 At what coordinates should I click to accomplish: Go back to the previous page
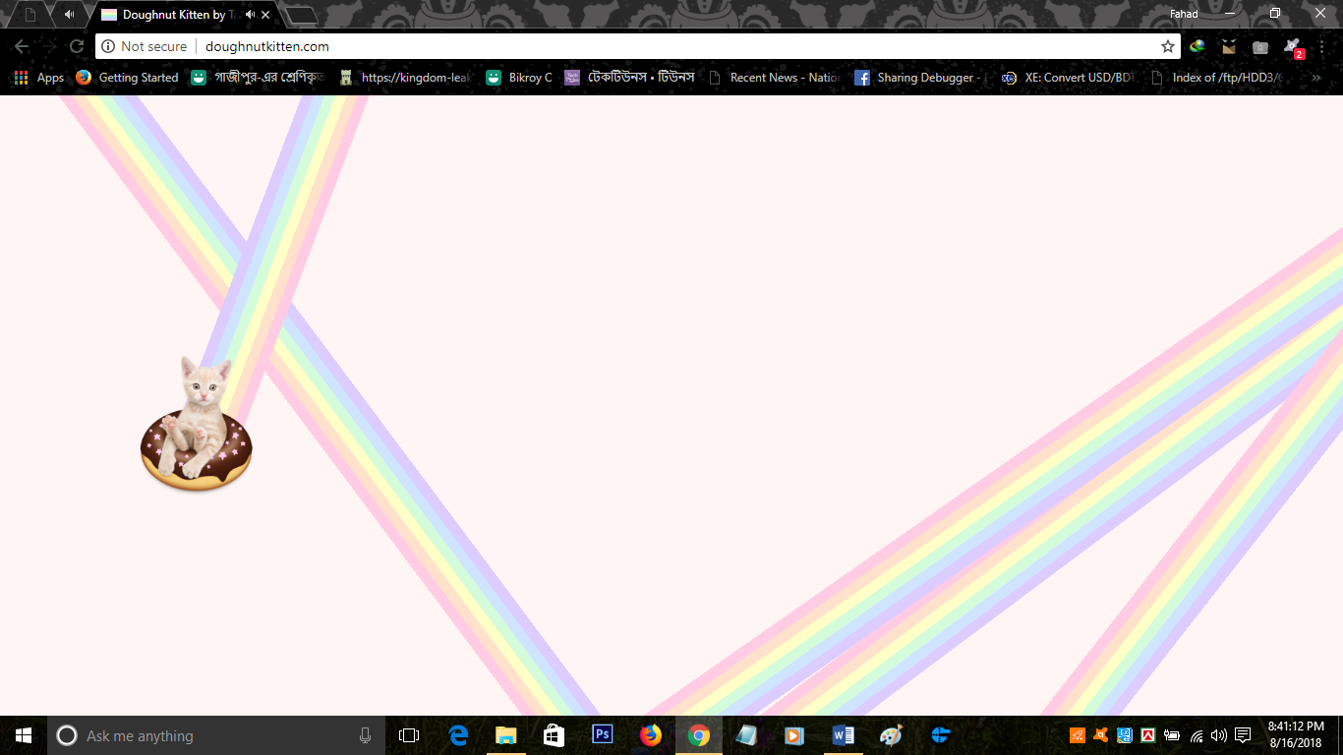tap(22, 46)
